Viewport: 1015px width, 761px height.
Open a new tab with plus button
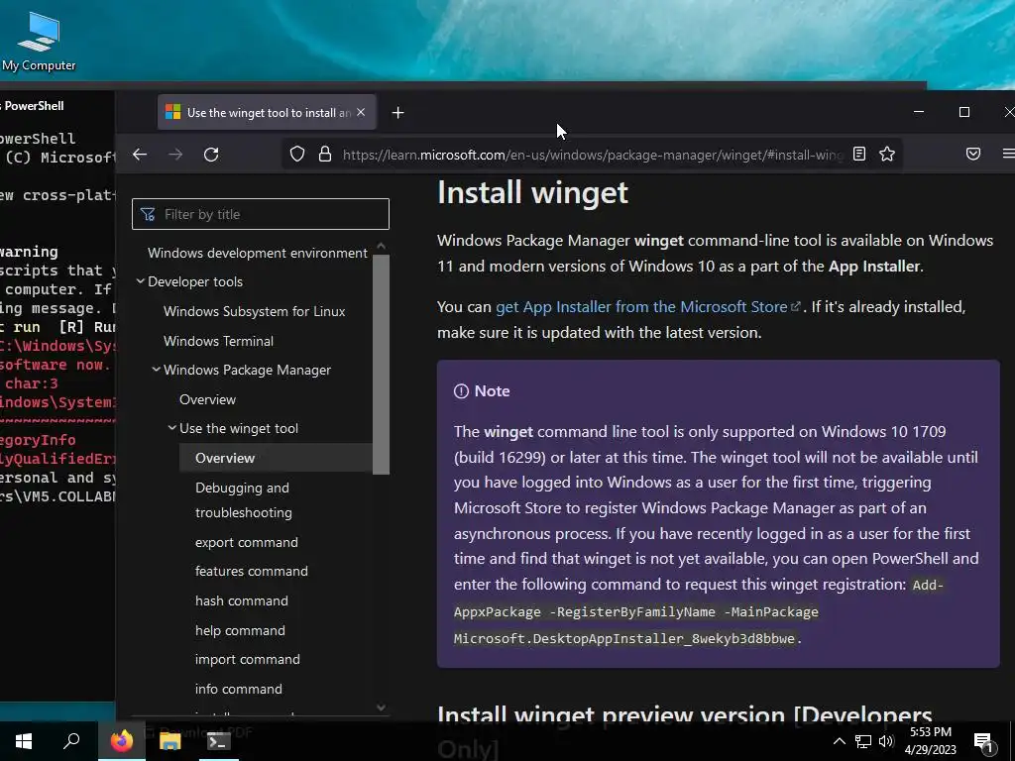click(398, 113)
